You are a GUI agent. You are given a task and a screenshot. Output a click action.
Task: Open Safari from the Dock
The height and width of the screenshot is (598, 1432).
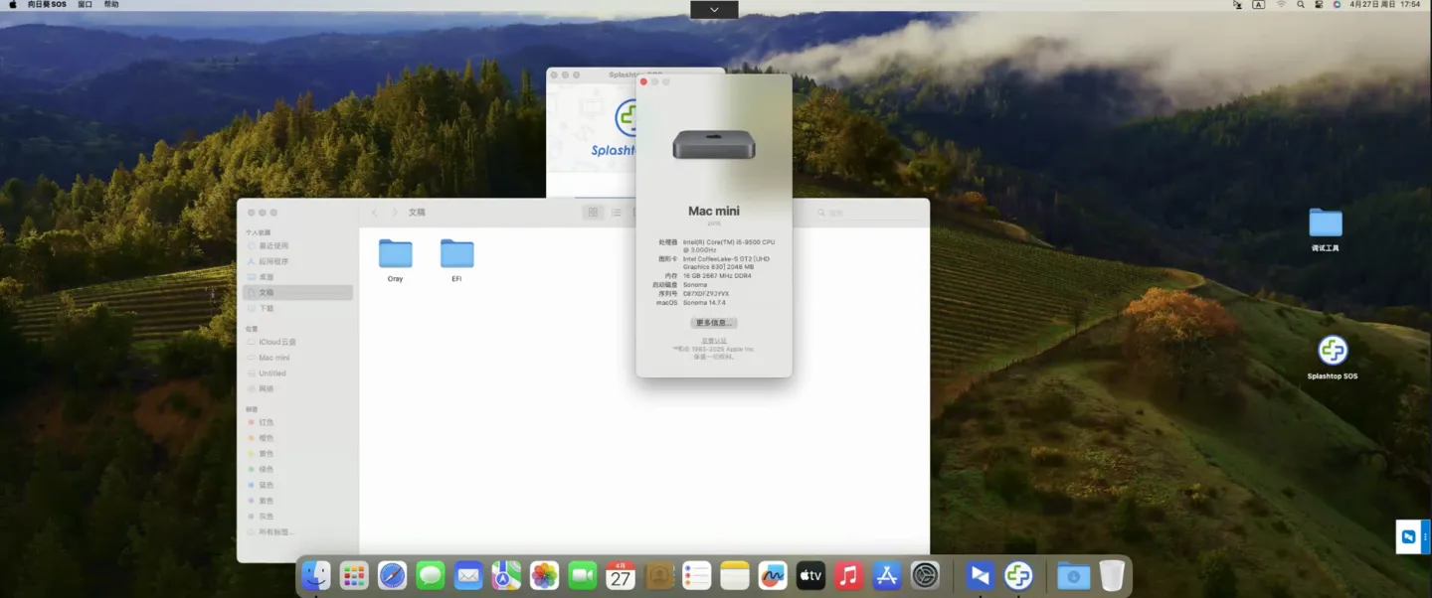pyautogui.click(x=392, y=575)
